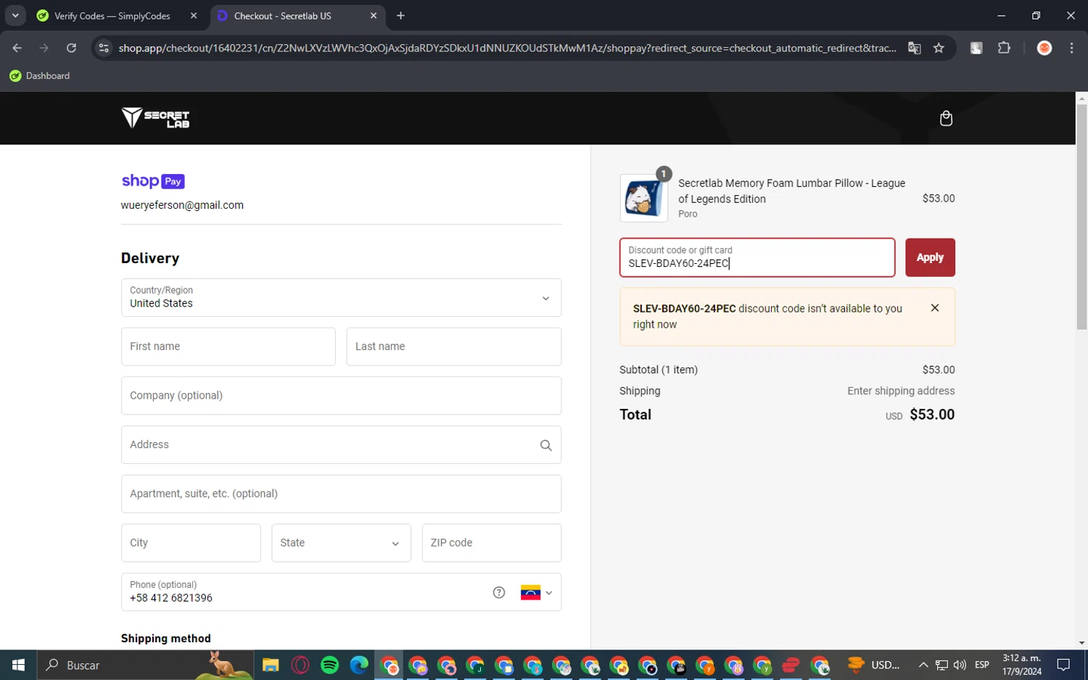Open the USD taskbar widget

pyautogui.click(x=874, y=665)
